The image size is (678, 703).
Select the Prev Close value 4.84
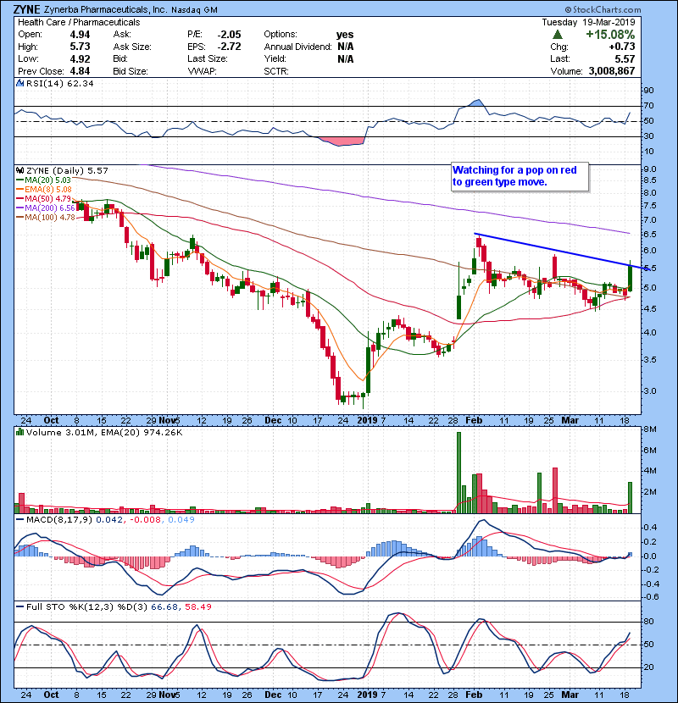click(x=80, y=71)
